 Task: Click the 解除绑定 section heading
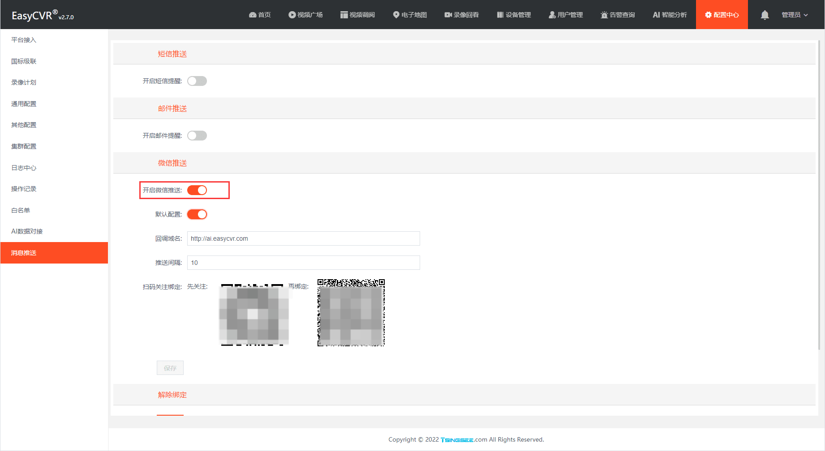[x=172, y=395]
